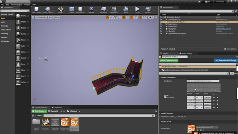
Task: Open Houdini Asset thumbnail in Details panel
Action: click(x=191, y=129)
